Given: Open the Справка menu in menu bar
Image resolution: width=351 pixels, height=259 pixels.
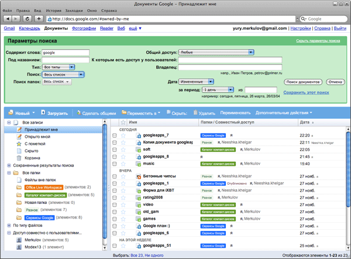Looking at the screenshot, I should tap(109, 11).
